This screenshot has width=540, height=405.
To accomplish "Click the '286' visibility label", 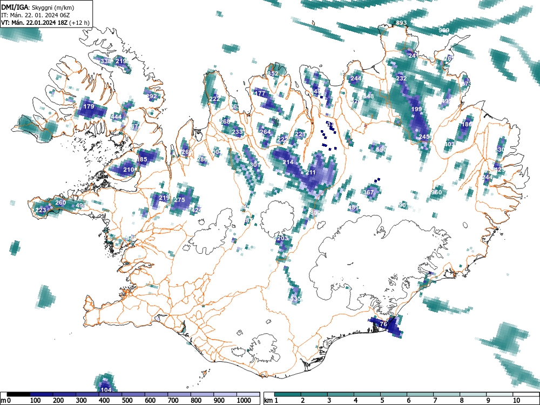I will tap(202, 159).
